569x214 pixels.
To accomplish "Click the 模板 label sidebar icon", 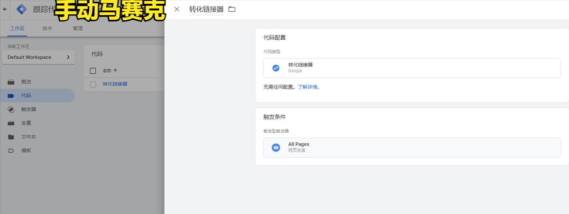I will (11, 150).
